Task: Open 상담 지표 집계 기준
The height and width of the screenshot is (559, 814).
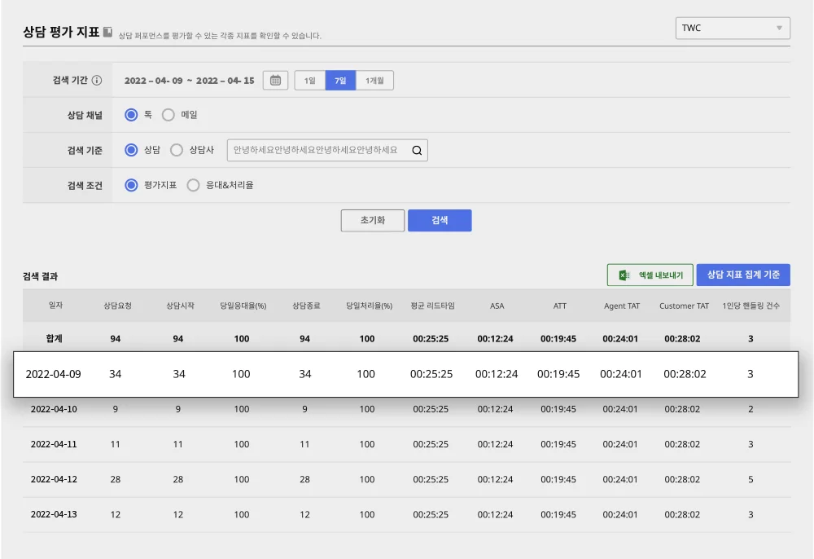Action: (743, 275)
